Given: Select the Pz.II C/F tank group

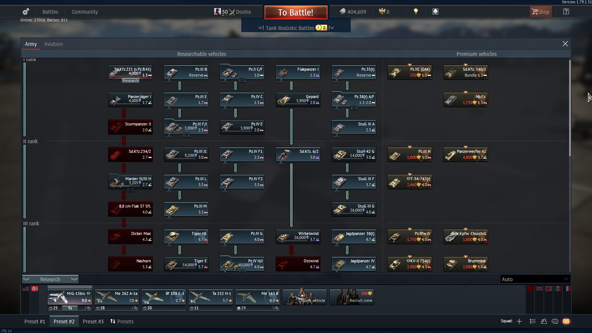Looking at the screenshot, I should (242, 72).
